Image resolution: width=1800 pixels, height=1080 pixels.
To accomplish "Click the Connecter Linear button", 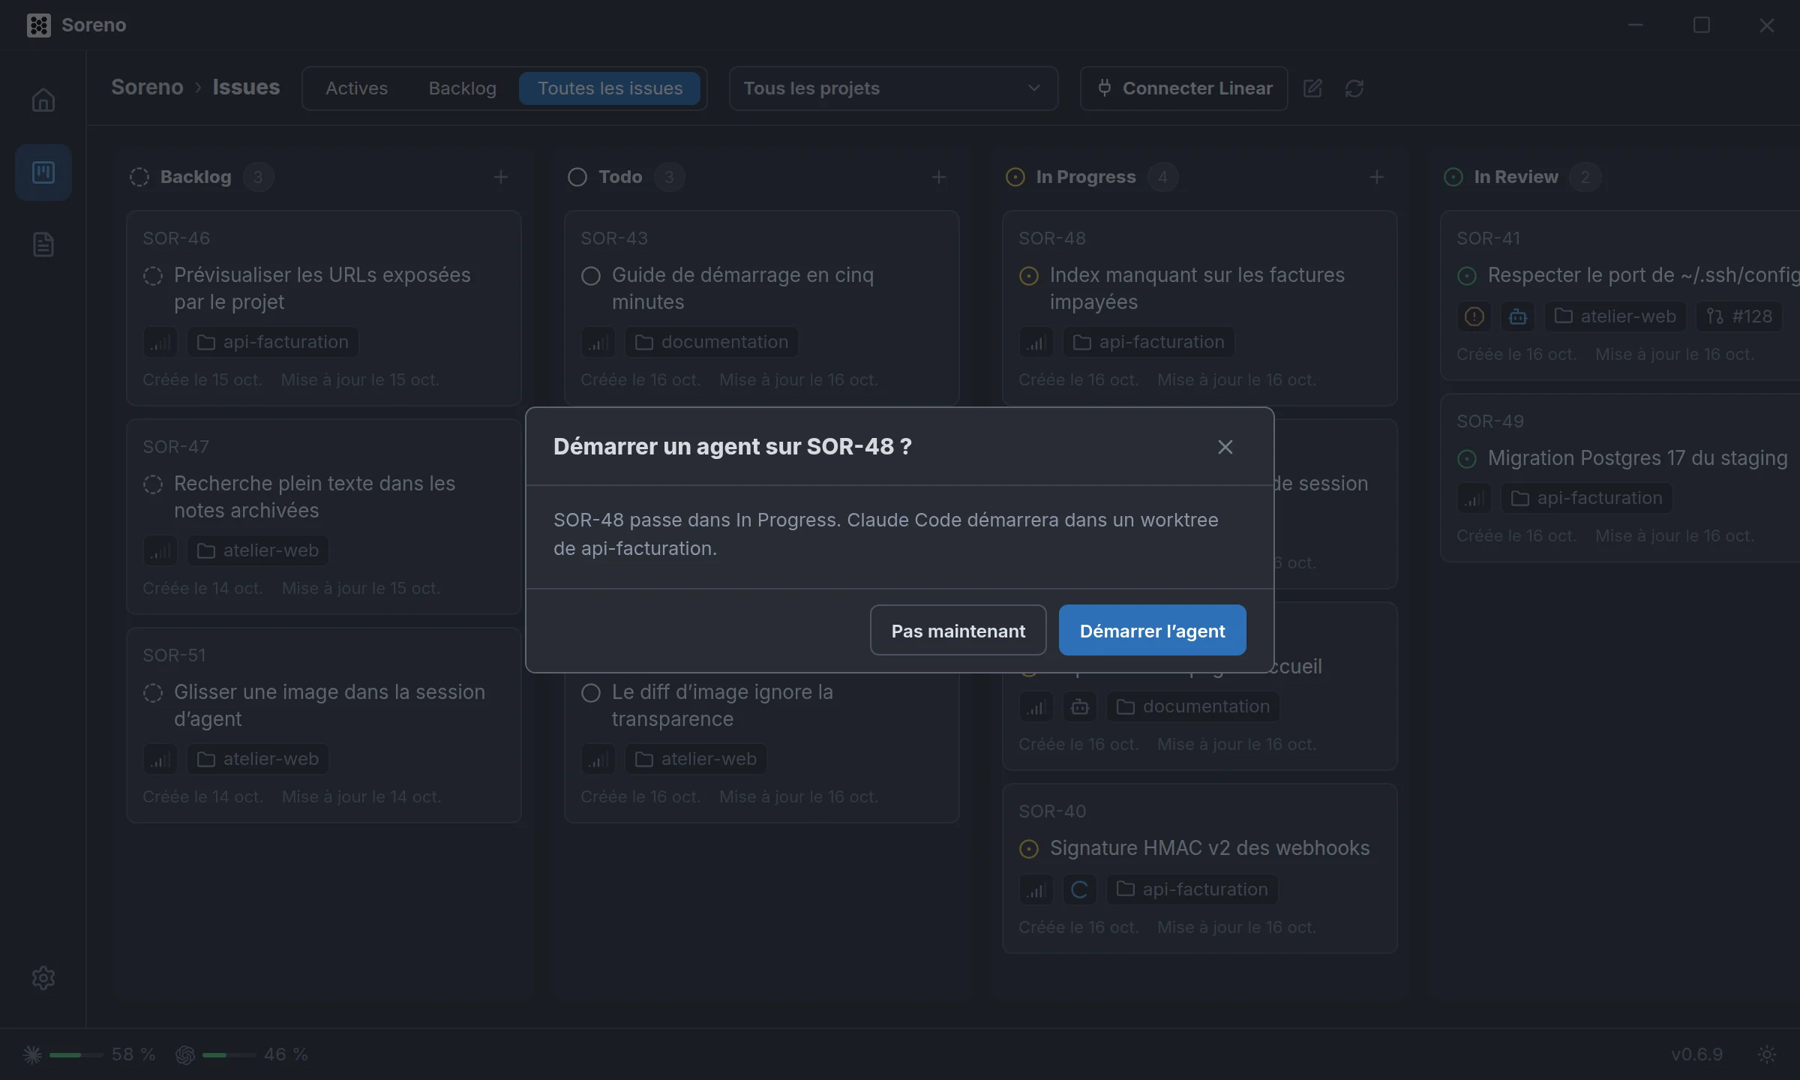I will coord(1184,88).
